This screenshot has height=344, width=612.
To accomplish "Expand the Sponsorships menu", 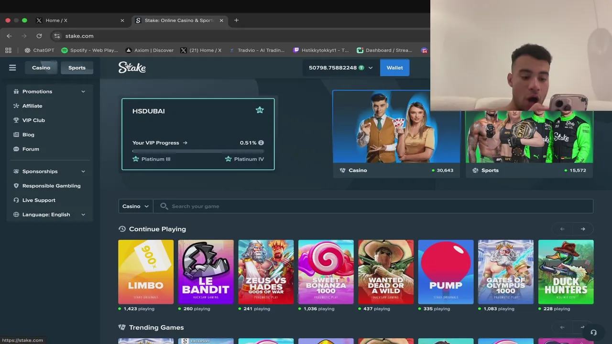I will 83,172.
